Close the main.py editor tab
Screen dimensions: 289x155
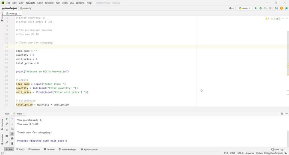(19, 14)
